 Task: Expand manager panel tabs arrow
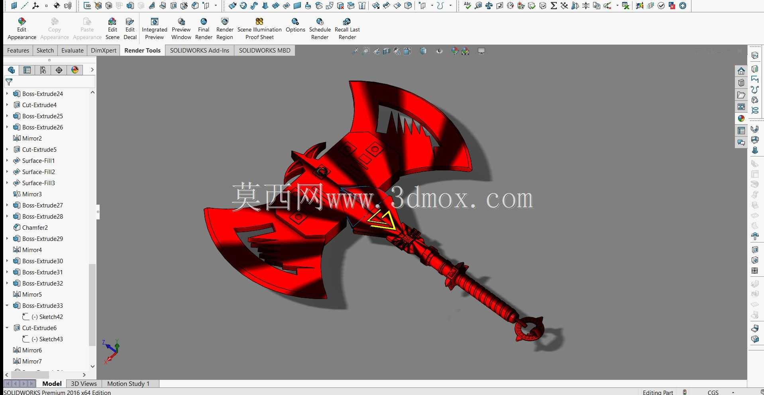[x=92, y=70]
